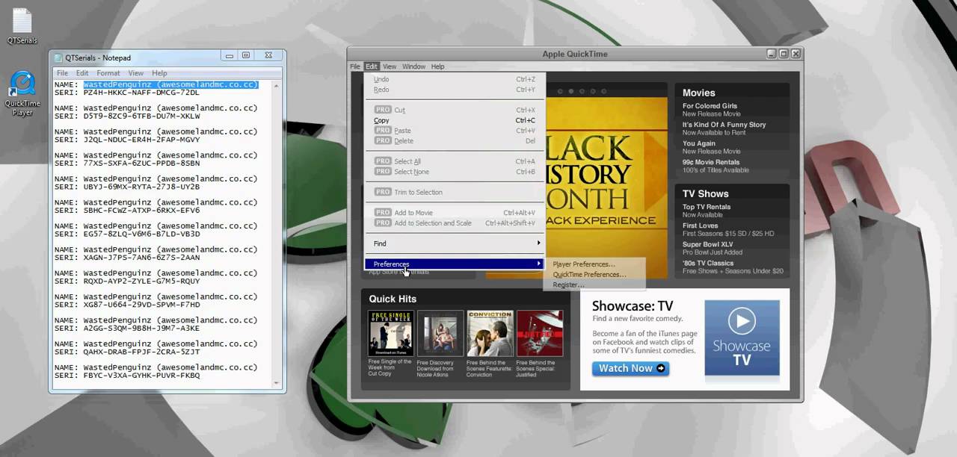Open Notepad File menu
This screenshot has height=457, width=957.
(62, 73)
